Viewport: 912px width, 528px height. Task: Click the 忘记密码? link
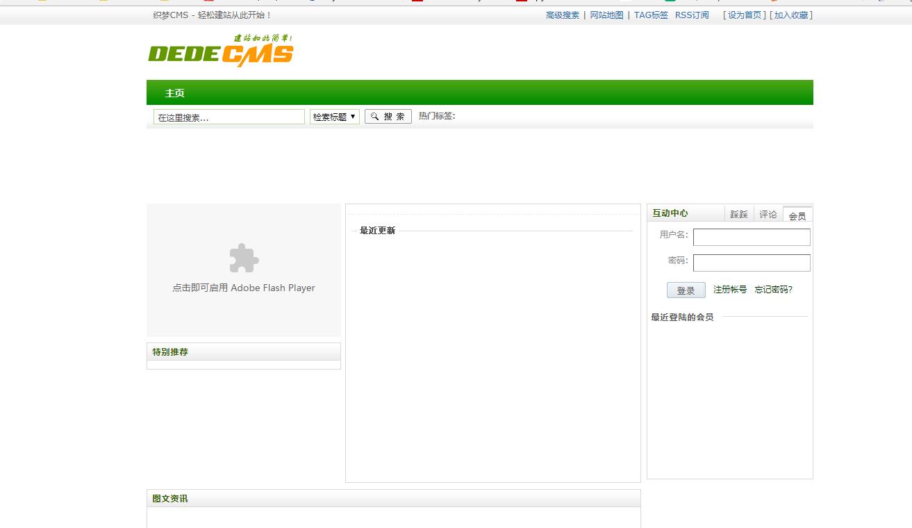coord(774,290)
